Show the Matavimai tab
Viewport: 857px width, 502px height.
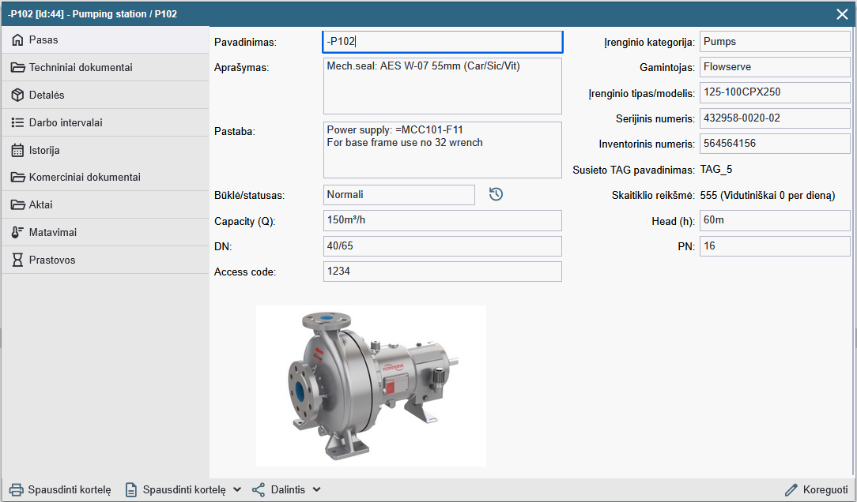tap(105, 232)
